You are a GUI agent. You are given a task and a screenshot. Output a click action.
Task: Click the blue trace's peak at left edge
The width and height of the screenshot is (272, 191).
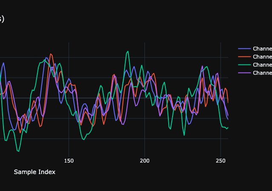pyautogui.click(x=3, y=63)
